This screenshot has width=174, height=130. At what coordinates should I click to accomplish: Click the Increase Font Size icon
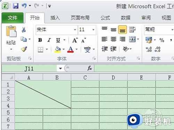(75, 40)
